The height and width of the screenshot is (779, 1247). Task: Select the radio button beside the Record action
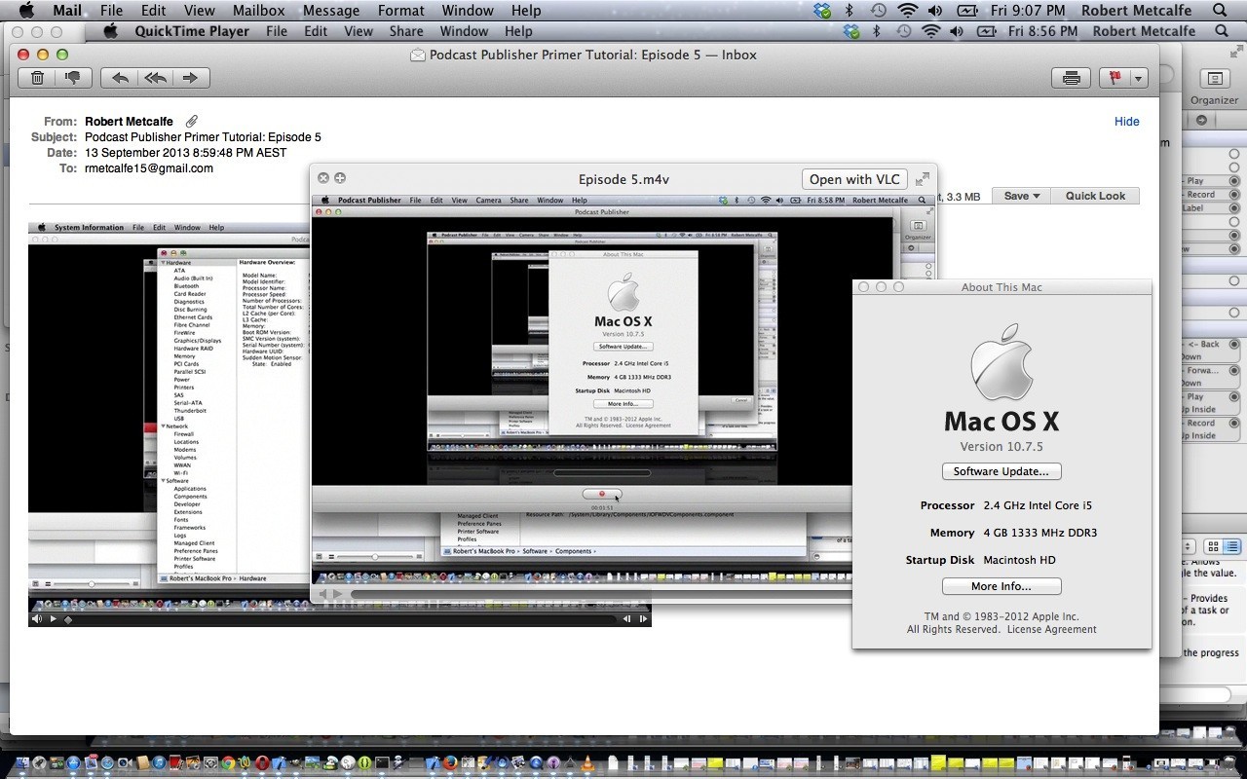pyautogui.click(x=1233, y=194)
